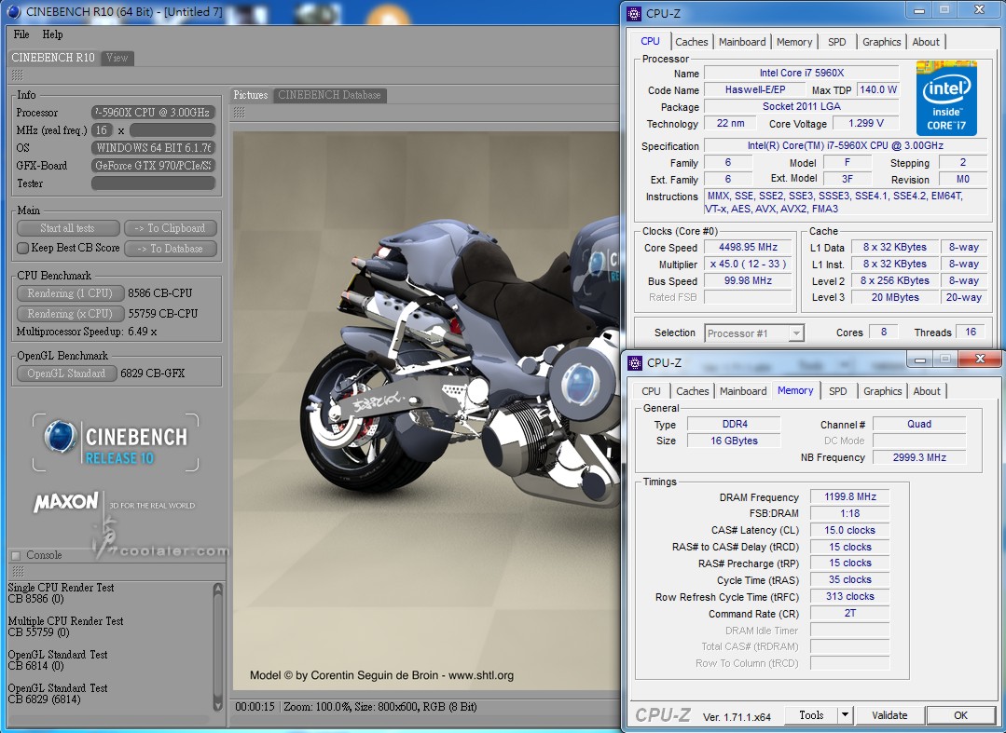Viewport: 1006px width, 733px height.
Task: Open SPD tab in upper CPU-Z window
Action: (x=836, y=42)
